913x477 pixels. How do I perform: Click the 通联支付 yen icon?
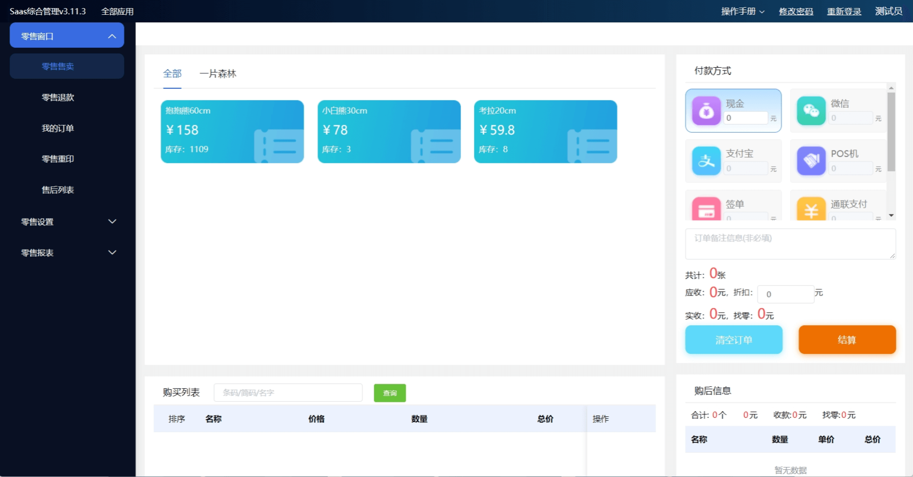coord(811,209)
